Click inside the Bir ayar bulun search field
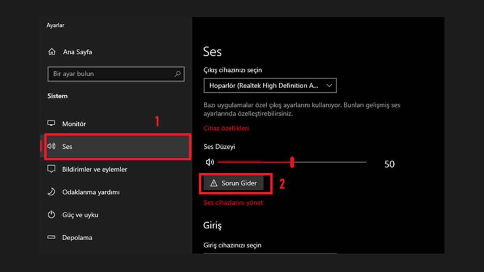 (113, 74)
